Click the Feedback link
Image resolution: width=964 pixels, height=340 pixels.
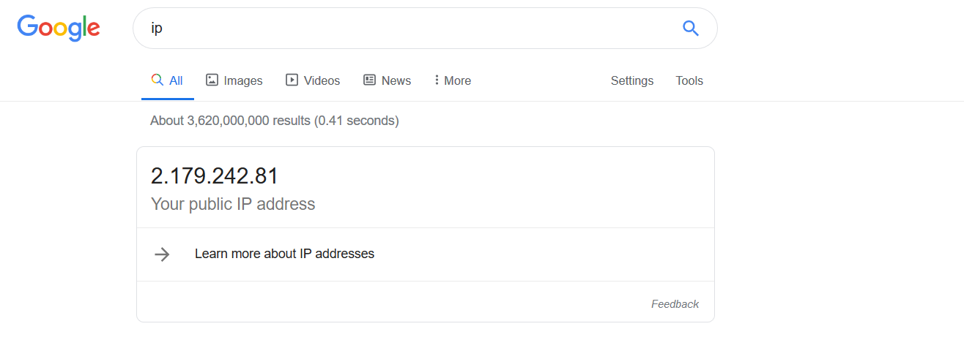click(x=675, y=303)
